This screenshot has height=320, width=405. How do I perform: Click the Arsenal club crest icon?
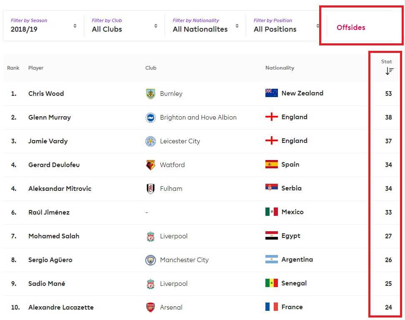[x=150, y=307]
